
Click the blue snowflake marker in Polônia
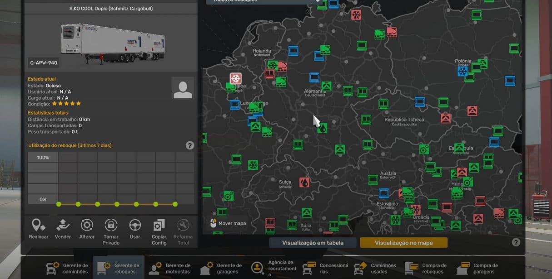pyautogui.click(x=462, y=72)
